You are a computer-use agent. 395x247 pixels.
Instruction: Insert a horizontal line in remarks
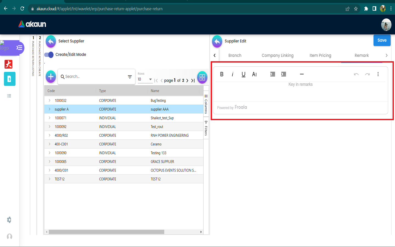(x=302, y=74)
